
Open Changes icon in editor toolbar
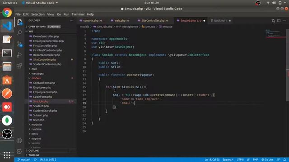tap(273, 21)
